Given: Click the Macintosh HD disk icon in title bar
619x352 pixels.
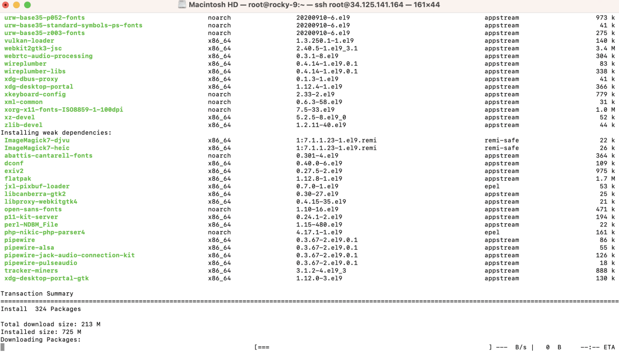Looking at the screenshot, I should [x=182, y=5].
